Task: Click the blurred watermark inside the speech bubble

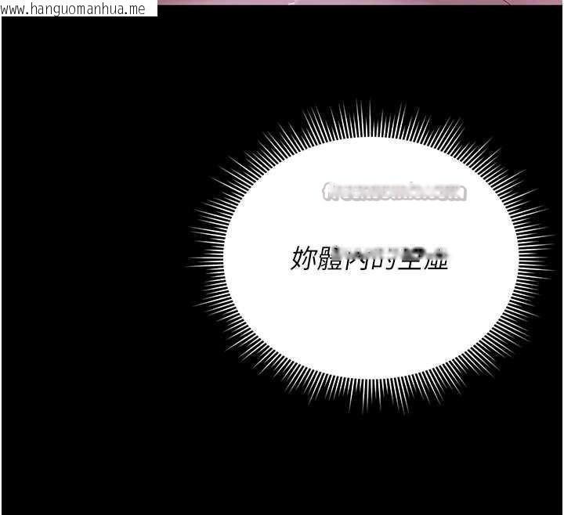Action: (x=394, y=192)
